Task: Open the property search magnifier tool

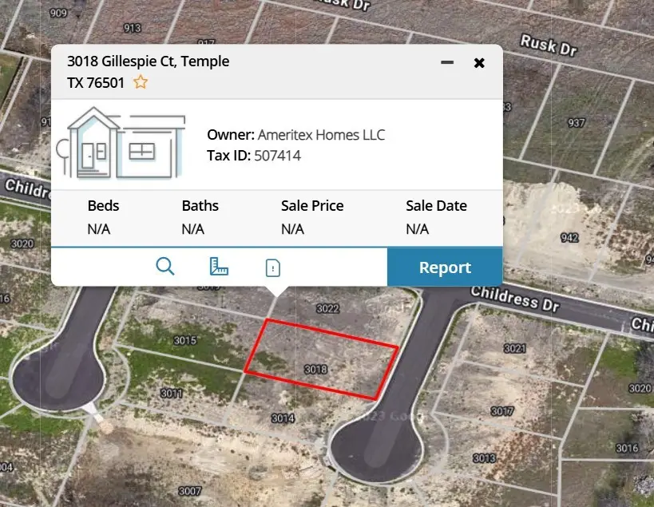Action: (165, 267)
